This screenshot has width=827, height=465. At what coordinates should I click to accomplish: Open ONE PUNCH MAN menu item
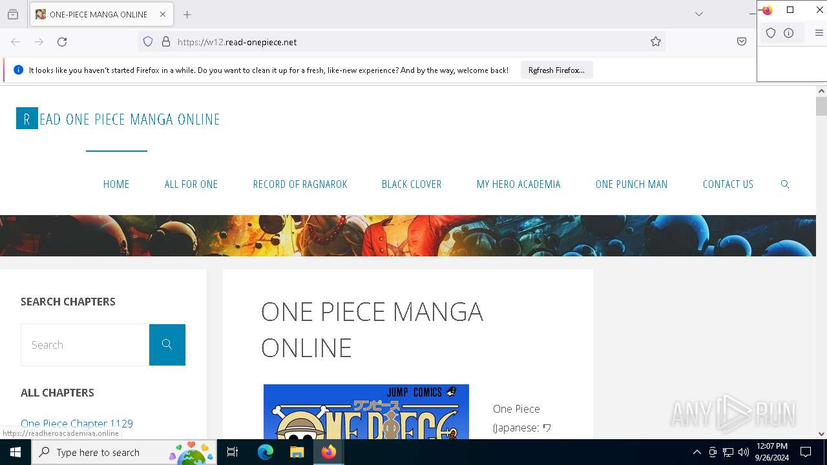pos(632,184)
